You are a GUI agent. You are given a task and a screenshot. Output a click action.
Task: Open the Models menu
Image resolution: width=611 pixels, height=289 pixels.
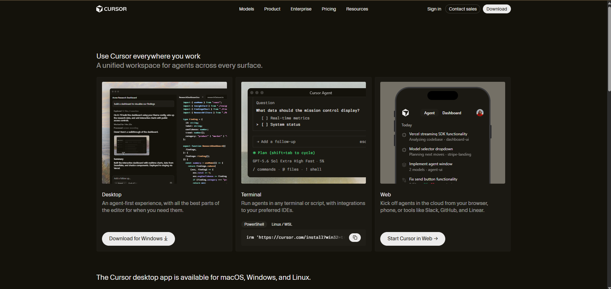pyautogui.click(x=246, y=9)
